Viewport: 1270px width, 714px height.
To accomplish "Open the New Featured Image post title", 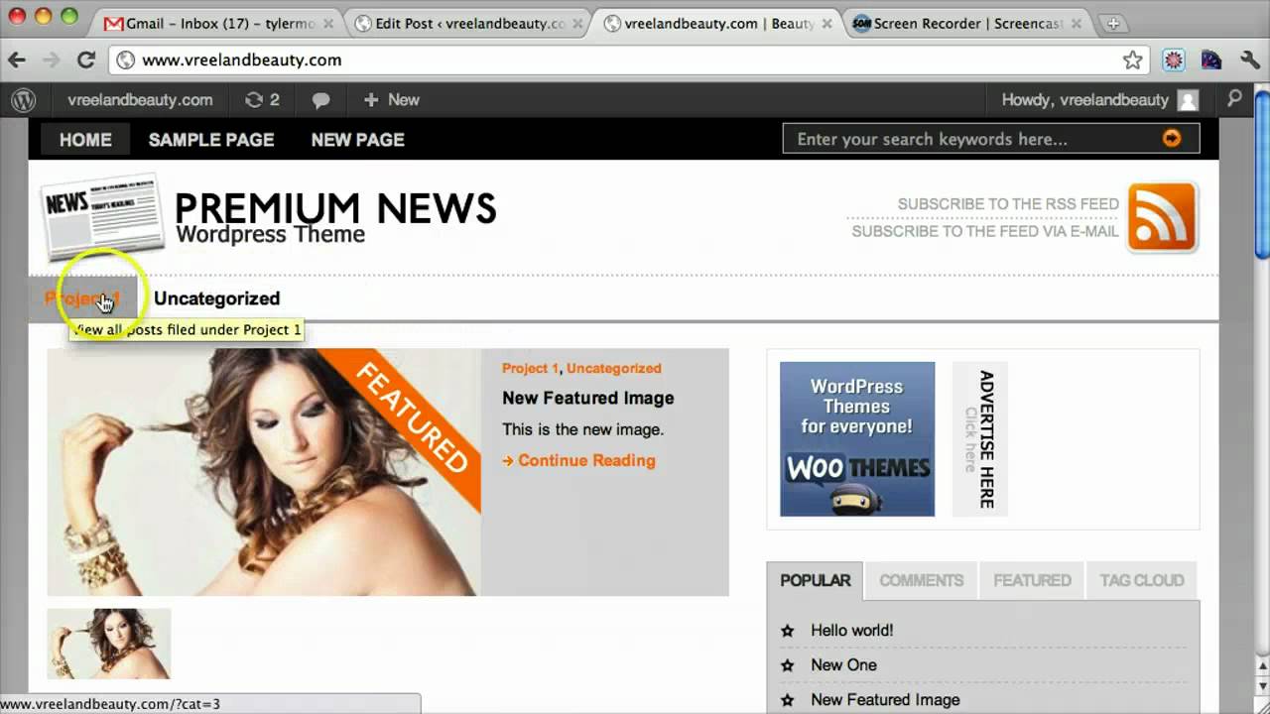I will point(587,398).
